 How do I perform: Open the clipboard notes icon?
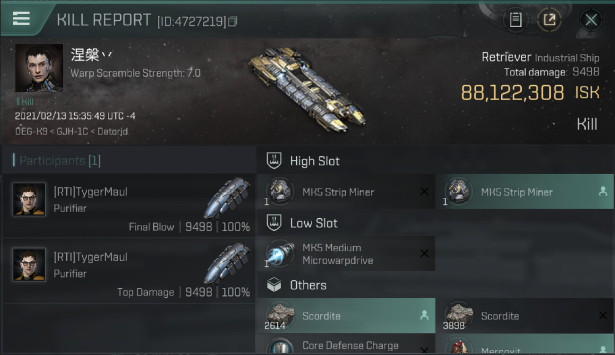point(516,19)
